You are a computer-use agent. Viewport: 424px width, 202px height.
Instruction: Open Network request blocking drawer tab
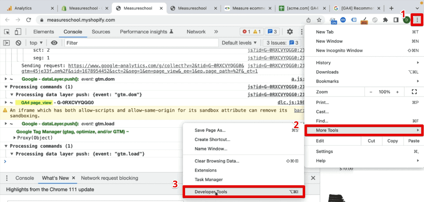109,178
